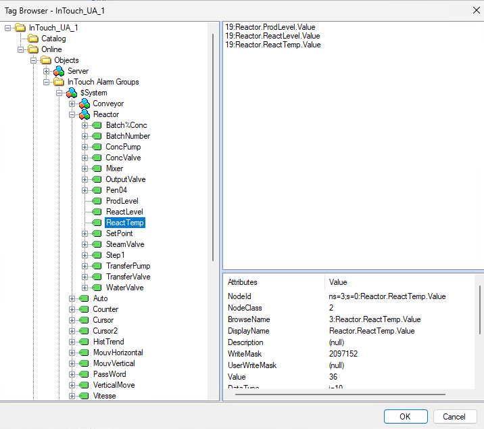Click the Catalog folder icon
The image size is (484, 429).
coord(33,39)
